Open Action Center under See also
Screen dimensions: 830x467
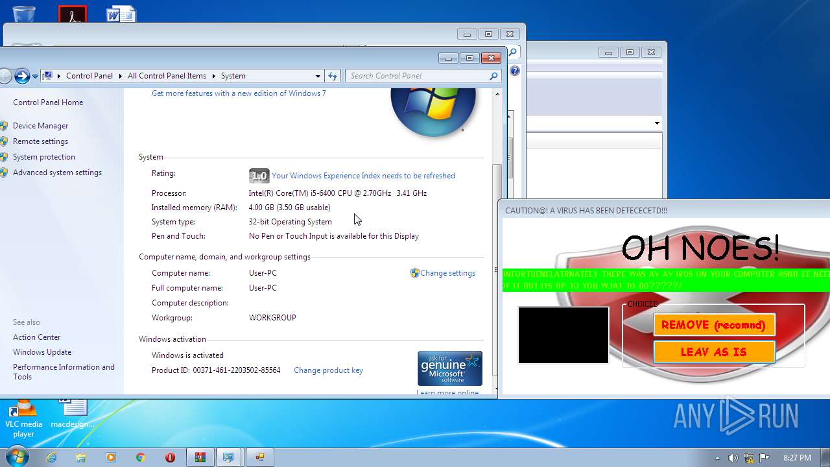(x=37, y=337)
